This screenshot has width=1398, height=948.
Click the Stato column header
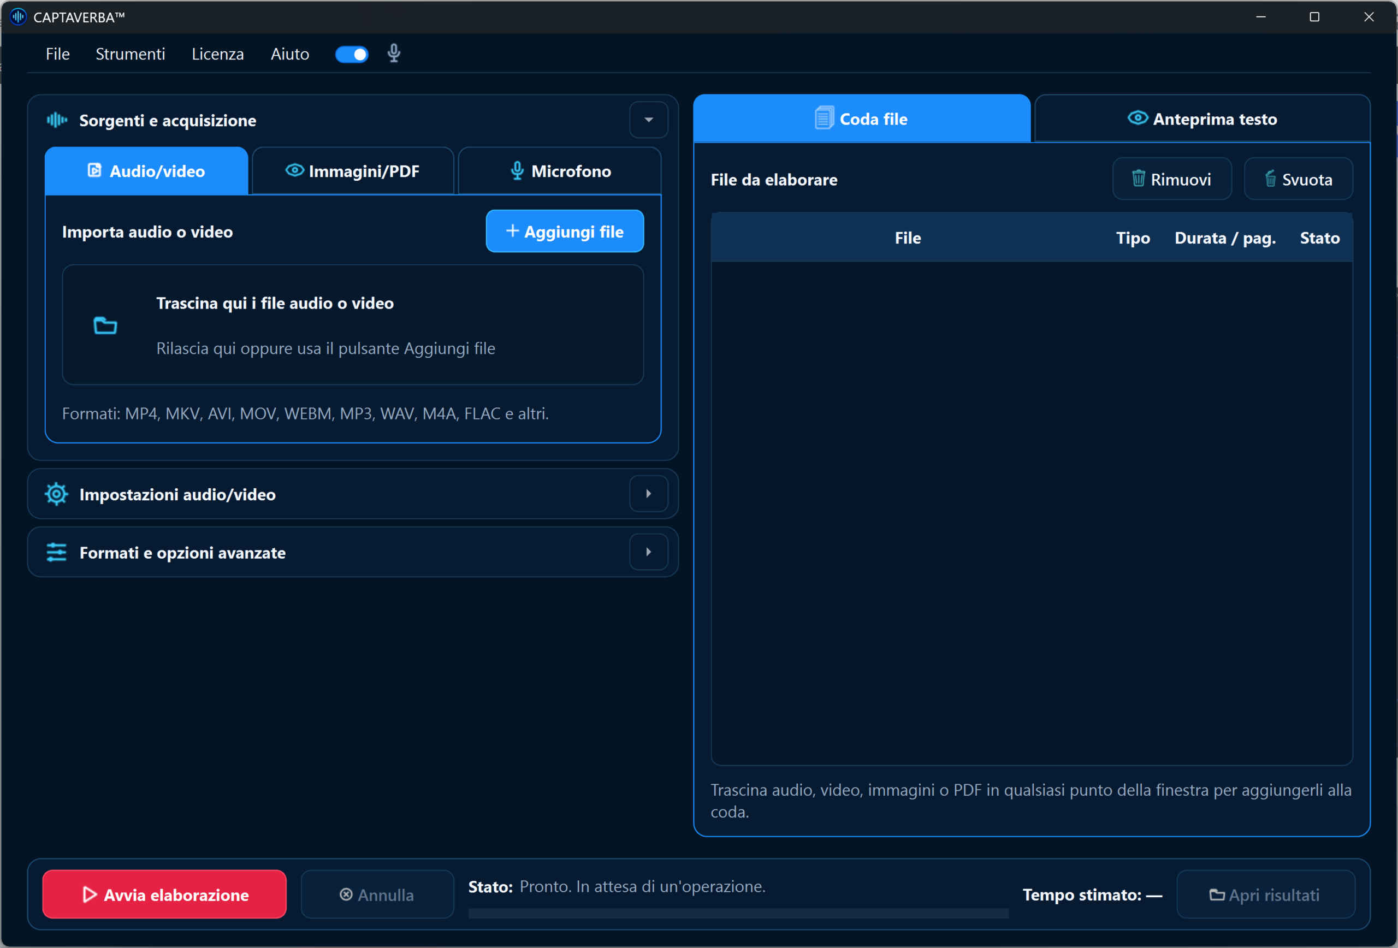(1320, 238)
